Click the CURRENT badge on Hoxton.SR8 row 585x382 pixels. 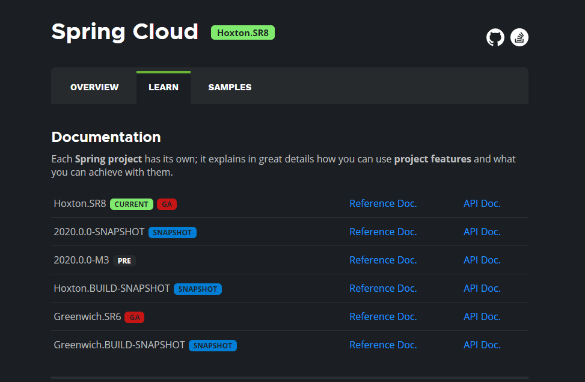pos(131,205)
